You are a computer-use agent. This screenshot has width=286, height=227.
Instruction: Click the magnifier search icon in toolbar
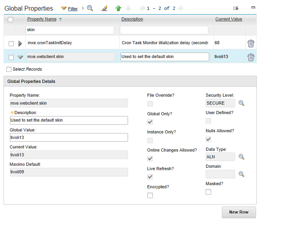coord(90,8)
